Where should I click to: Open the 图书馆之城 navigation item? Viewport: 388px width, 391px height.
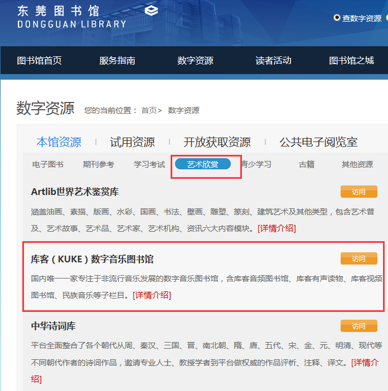351,61
